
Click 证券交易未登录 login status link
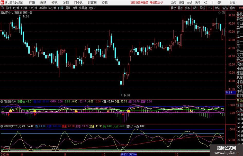point(139,3)
